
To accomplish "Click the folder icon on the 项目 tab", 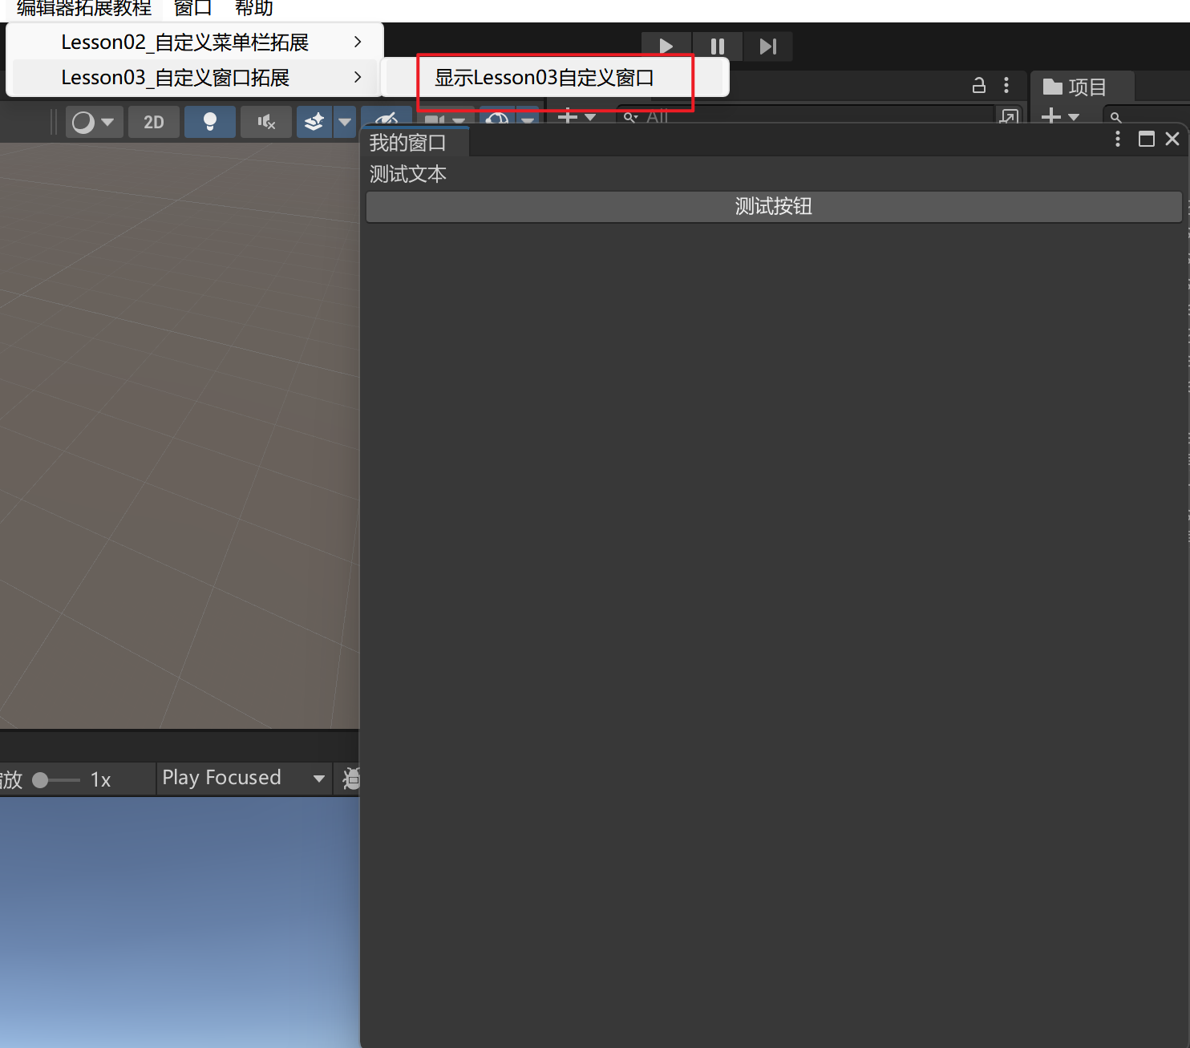I will click(x=1052, y=87).
